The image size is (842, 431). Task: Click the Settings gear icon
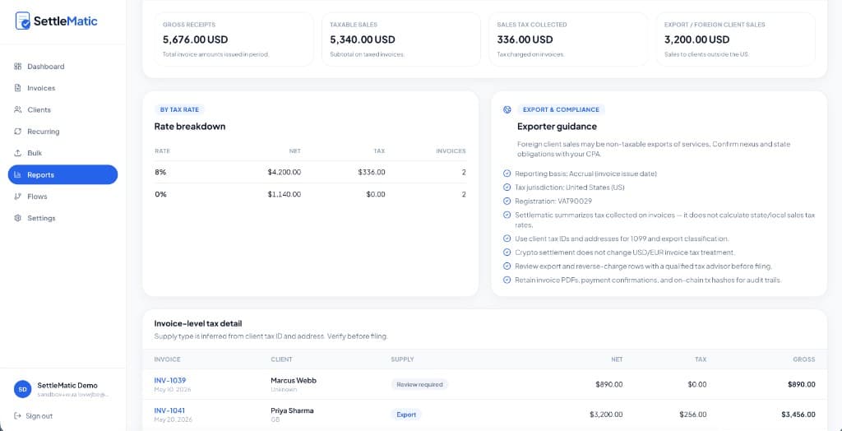click(17, 218)
